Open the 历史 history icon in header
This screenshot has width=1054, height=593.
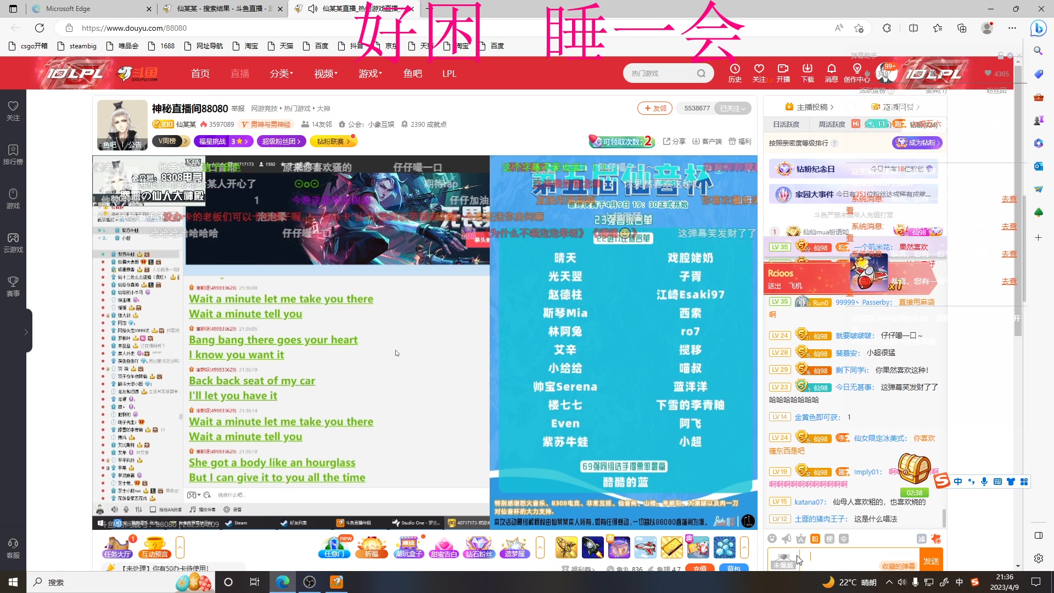[735, 72]
